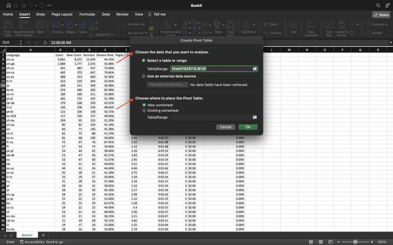393x245 pixels.
Task: Open the Formulas ribbon tab
Action: [x=87, y=14]
